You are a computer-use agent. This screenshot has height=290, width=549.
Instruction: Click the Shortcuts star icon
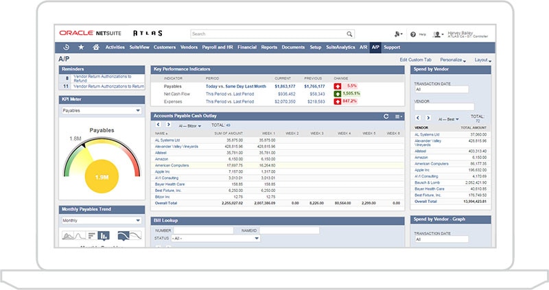point(81,47)
